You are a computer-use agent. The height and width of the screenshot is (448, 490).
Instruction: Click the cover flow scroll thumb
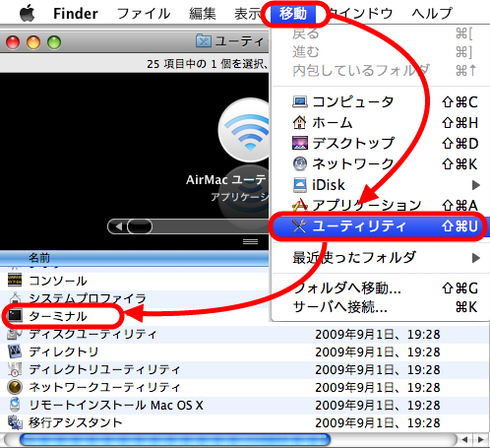(140, 226)
